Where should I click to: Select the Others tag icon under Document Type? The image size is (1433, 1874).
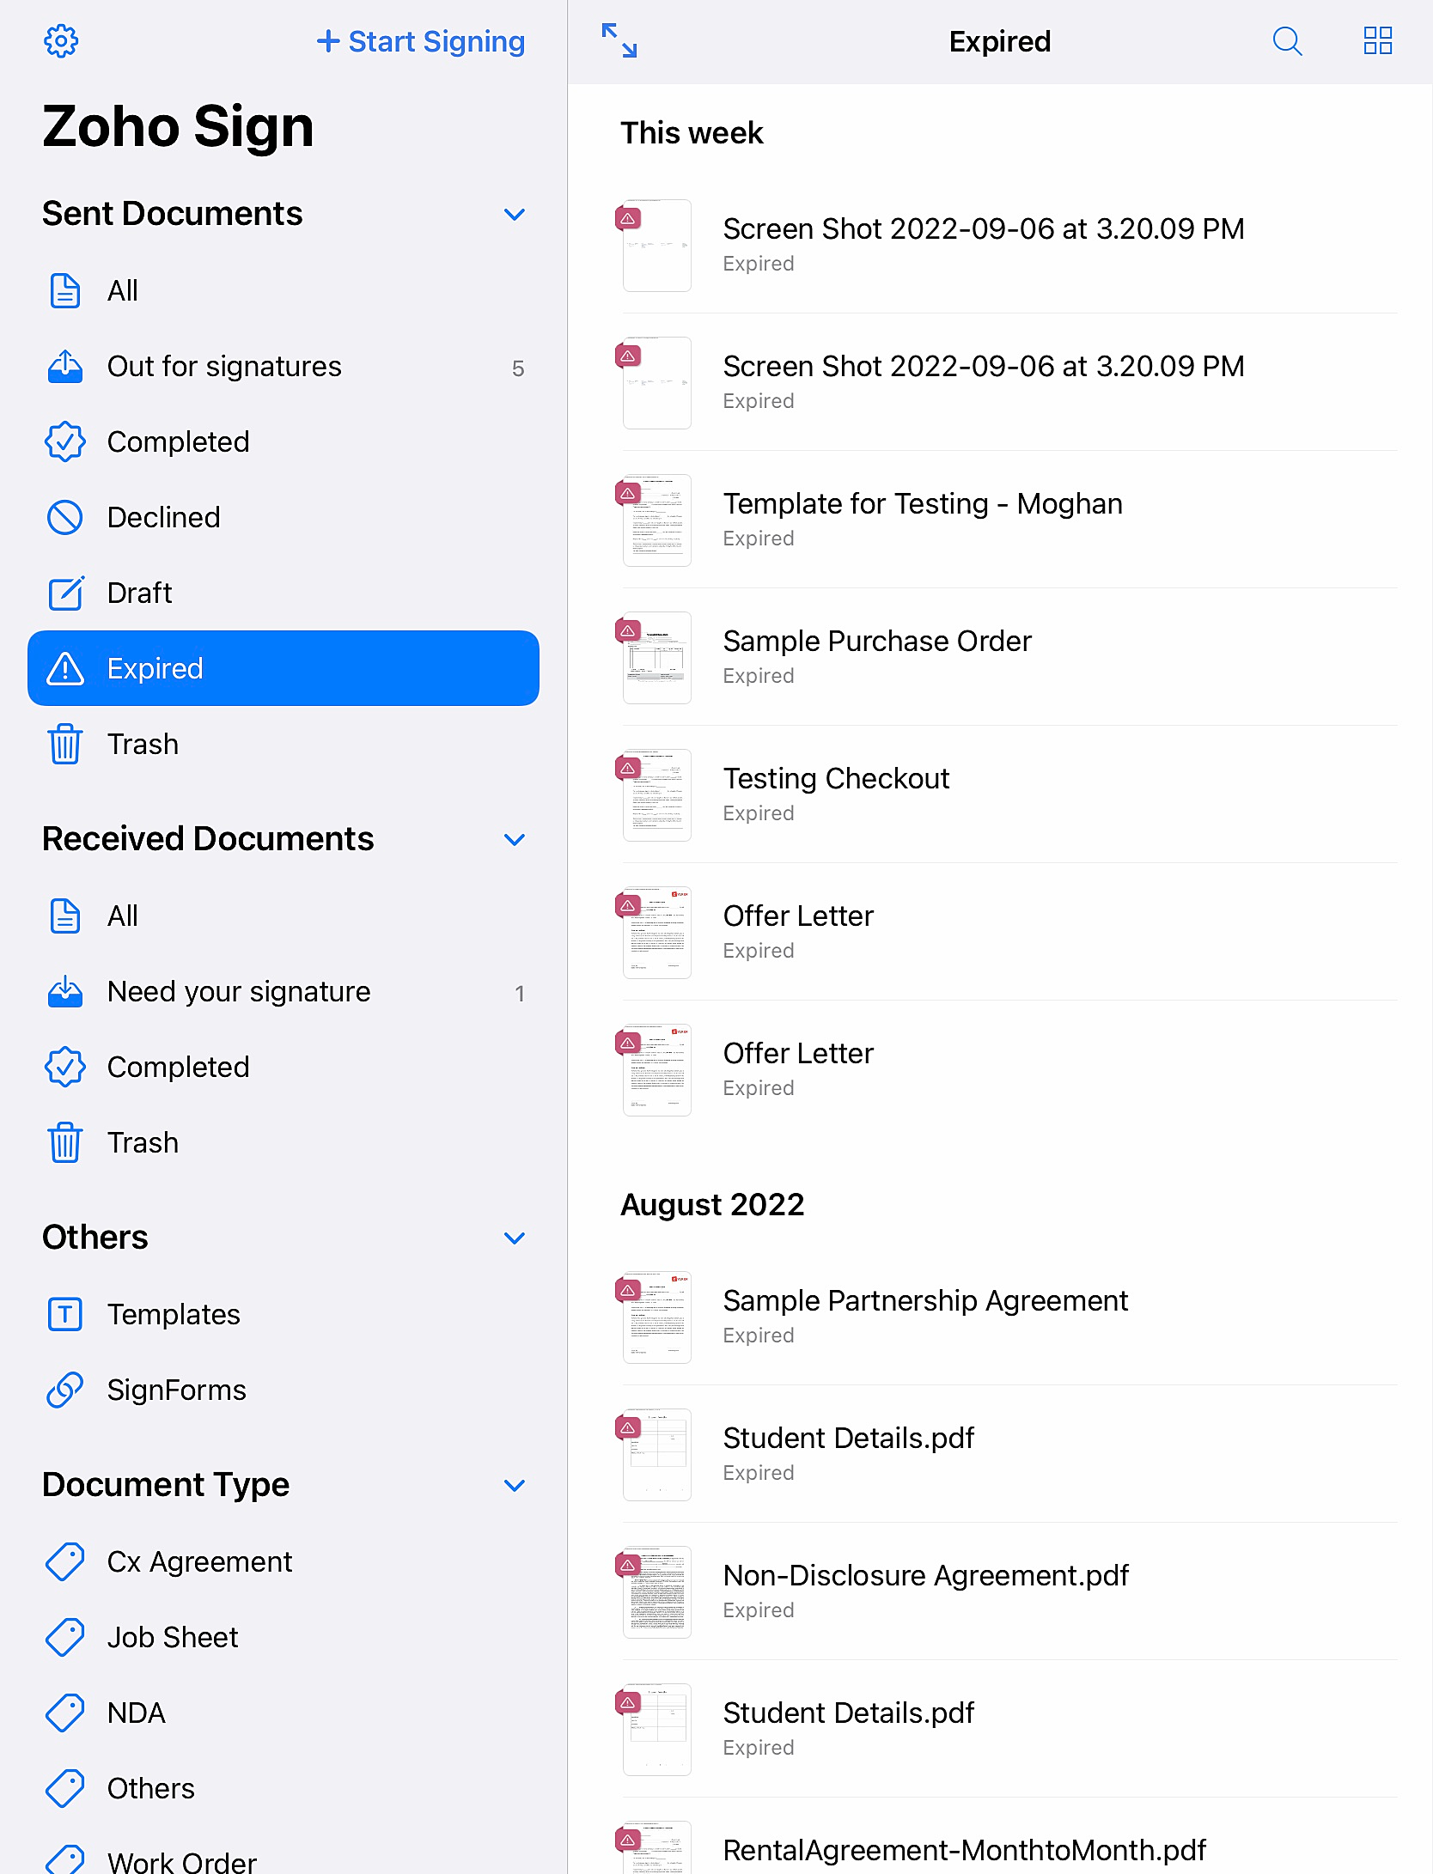[x=65, y=1788]
